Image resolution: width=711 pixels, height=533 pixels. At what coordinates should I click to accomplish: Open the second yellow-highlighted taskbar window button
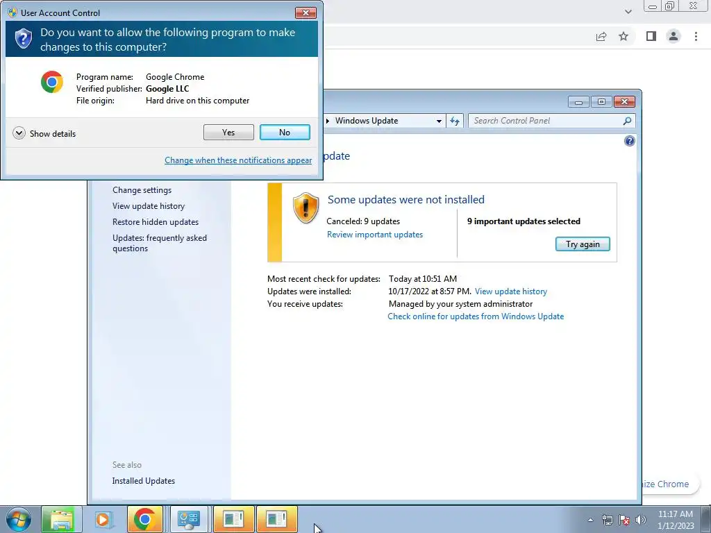pos(276,519)
